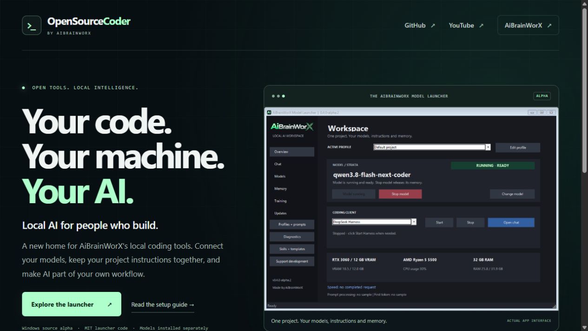Screen dimensions: 588x331
Task: Click the ACTUAL APP INTERFACE caption
Action: tap(529, 321)
